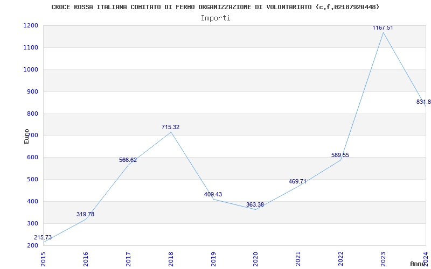Select the 831.8 data label
This screenshot has width=431, height=269.
[423, 102]
